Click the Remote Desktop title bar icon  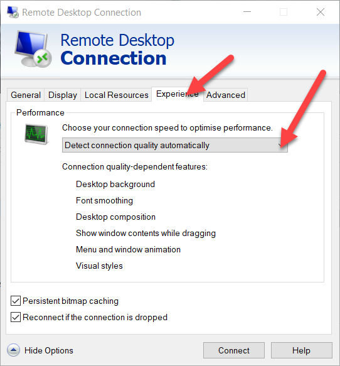coord(13,12)
